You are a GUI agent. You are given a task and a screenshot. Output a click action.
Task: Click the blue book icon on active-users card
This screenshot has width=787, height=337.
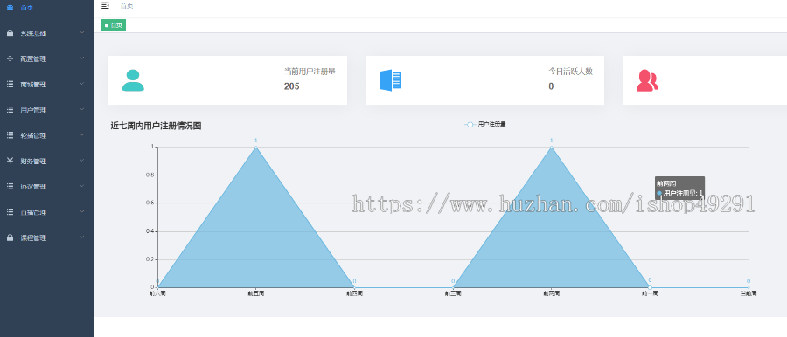click(390, 80)
